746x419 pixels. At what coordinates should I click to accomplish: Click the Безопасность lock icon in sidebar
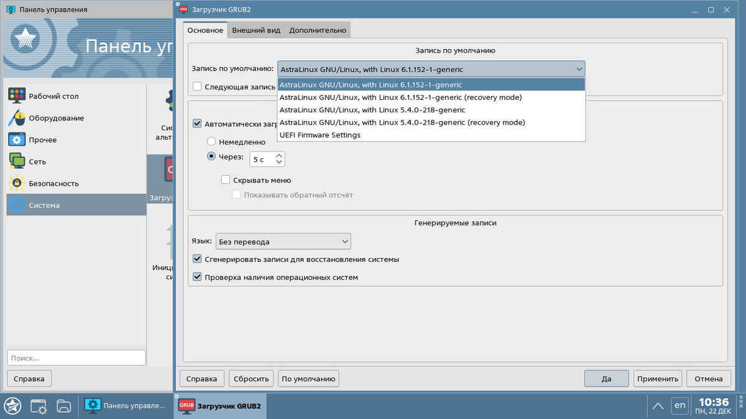pos(16,183)
